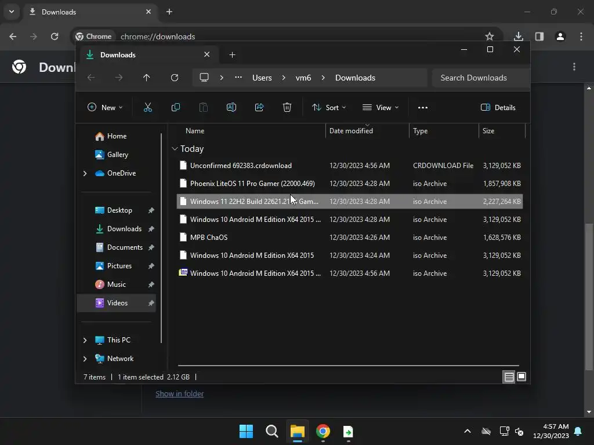Image resolution: width=594 pixels, height=445 pixels.
Task: Switch to the details list view icon in status bar
Action: 509,377
